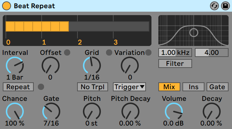Click the Decay knob
Viewport: 232px width, 129px height.
pyautogui.click(x=212, y=111)
